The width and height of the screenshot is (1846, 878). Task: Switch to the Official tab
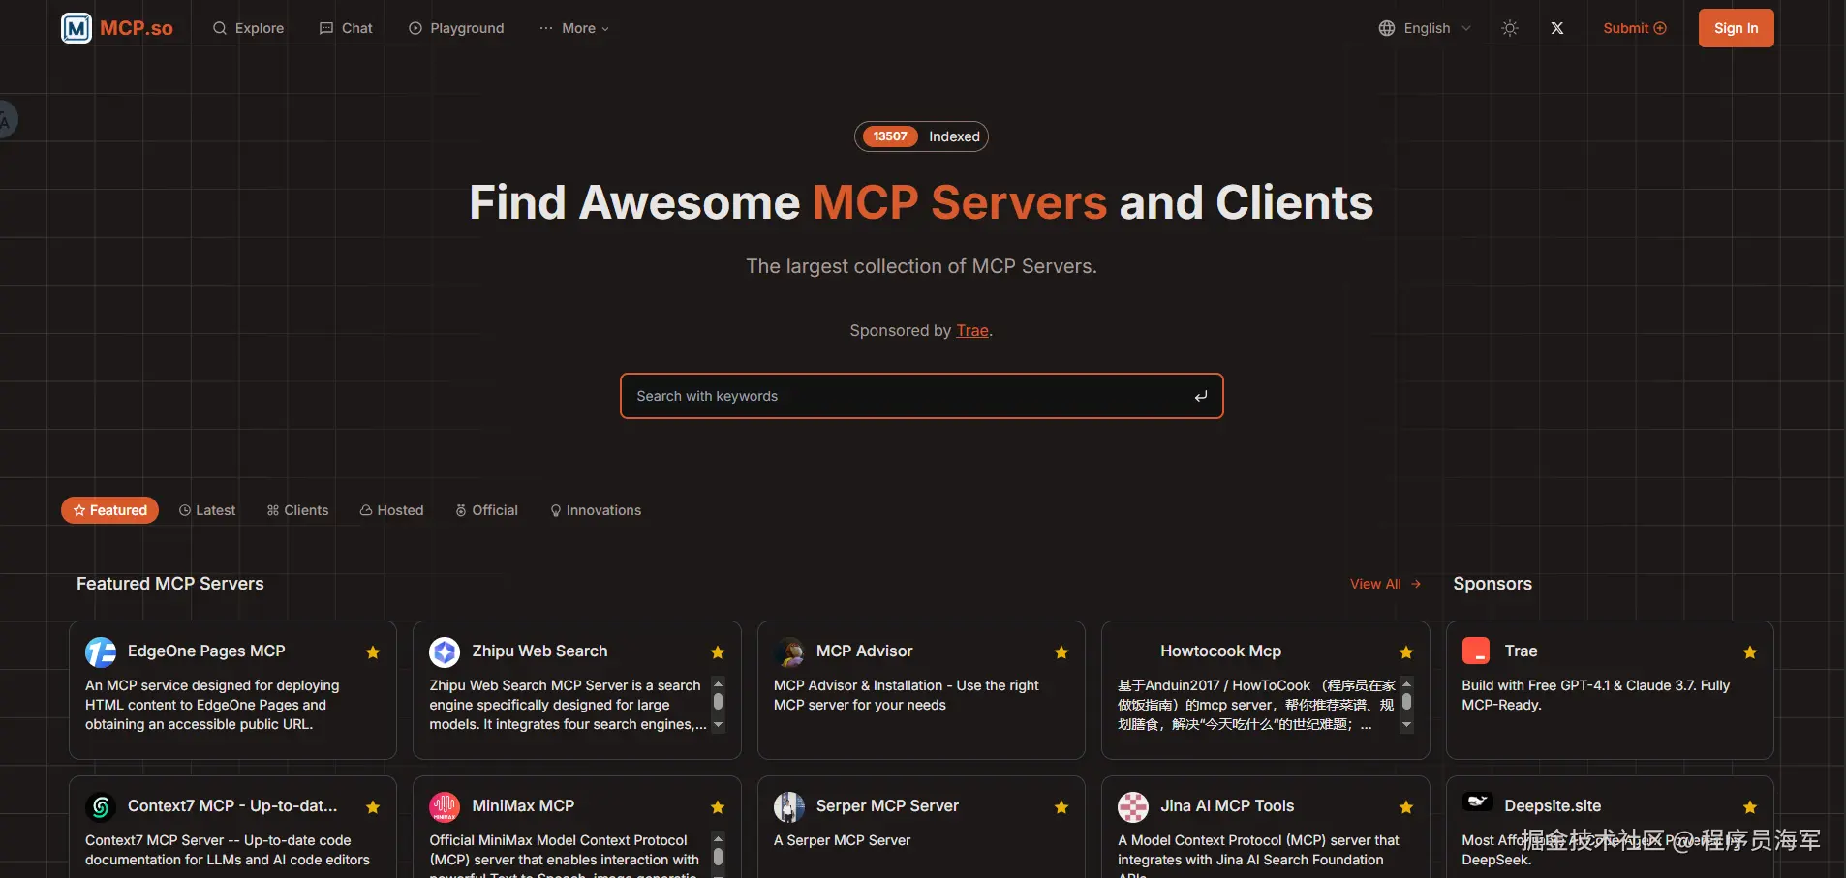pos(487,510)
